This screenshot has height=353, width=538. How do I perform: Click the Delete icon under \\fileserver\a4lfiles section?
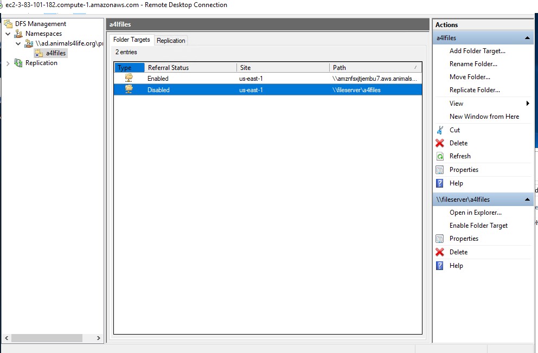tap(440, 252)
